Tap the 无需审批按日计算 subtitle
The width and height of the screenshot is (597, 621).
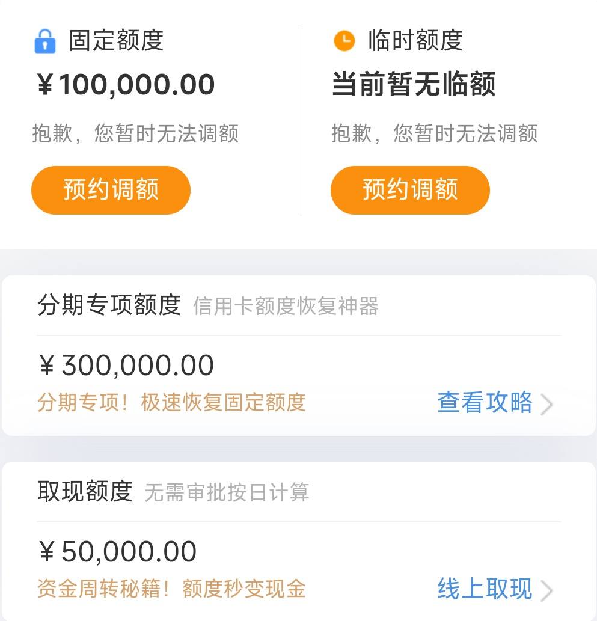click(x=227, y=492)
